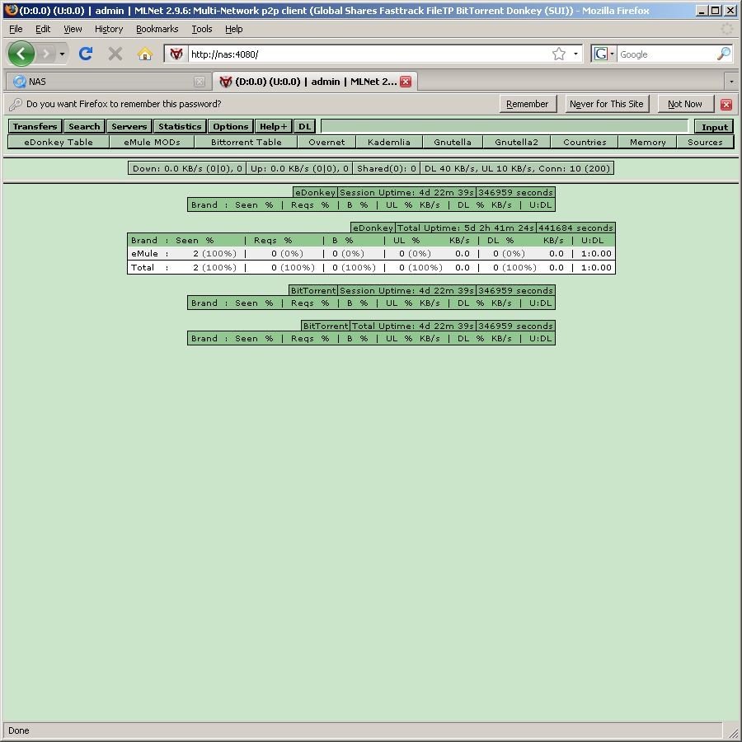
Task: Click the Down: 0.0 KB/s status cell
Action: point(187,168)
